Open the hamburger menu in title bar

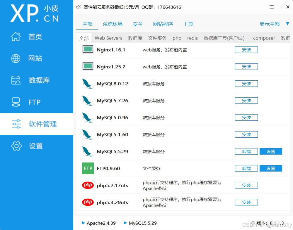click(272, 7)
